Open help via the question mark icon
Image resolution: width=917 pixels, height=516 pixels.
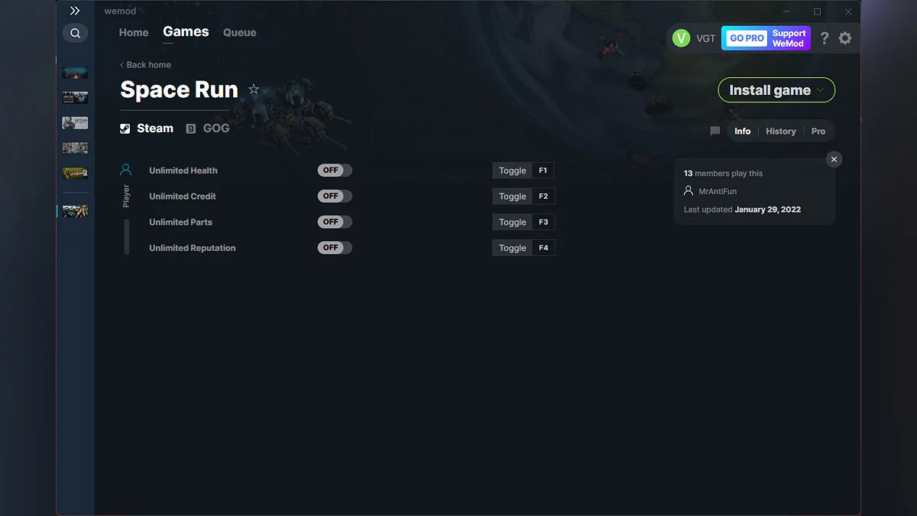click(x=824, y=37)
